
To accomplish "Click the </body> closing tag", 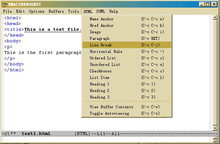I will point(14,64).
